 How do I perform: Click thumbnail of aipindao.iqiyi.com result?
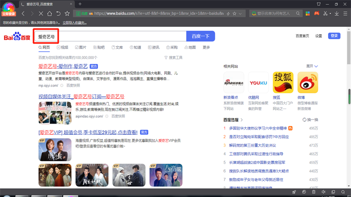click(55, 113)
